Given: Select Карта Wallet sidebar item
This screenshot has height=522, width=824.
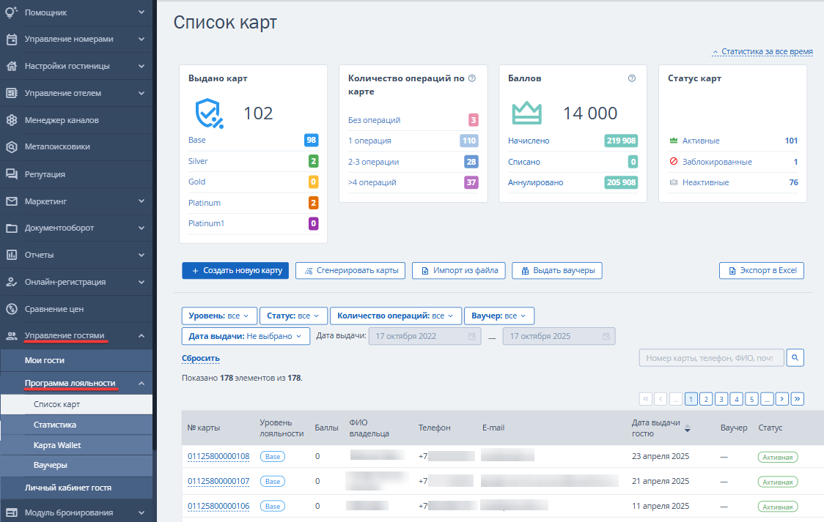Looking at the screenshot, I should 57,445.
